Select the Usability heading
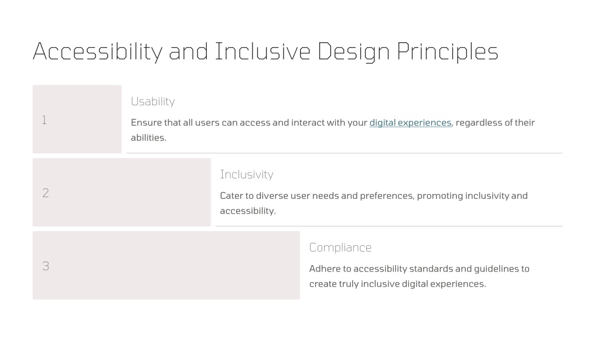This screenshot has width=600, height=337. tap(153, 101)
